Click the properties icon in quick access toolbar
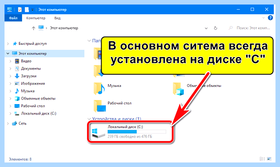This screenshot has height=167, width=280. 19,10
